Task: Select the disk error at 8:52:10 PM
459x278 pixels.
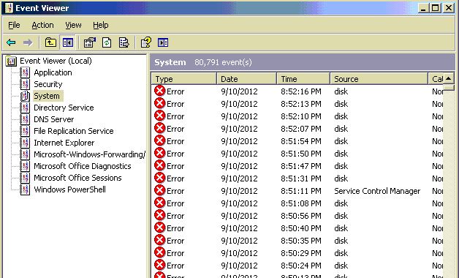Action: tap(297, 116)
